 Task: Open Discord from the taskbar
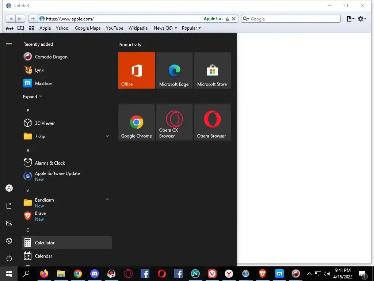[95, 274]
